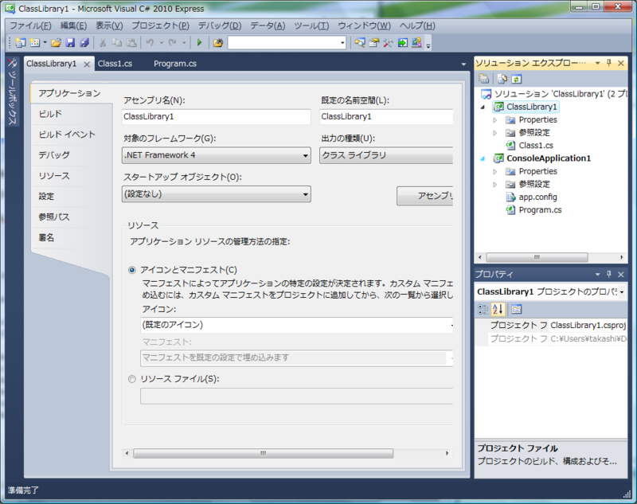Open the プロジェクト(P) menu

(161, 26)
